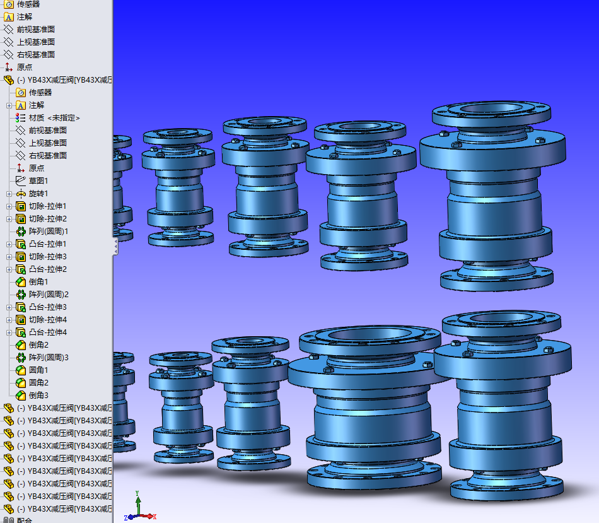
Task: Select the top-level 传感器 tree row text
Action: (28, 4)
